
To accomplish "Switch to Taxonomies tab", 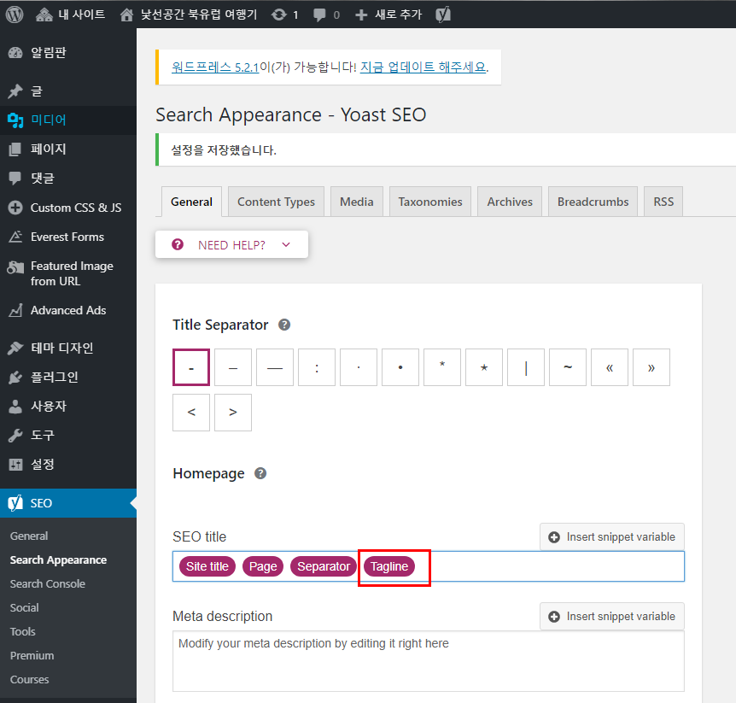I will coord(430,202).
